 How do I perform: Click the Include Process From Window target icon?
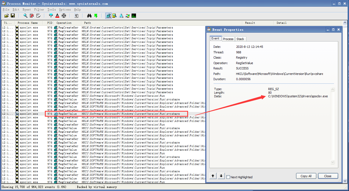(x=64, y=16)
